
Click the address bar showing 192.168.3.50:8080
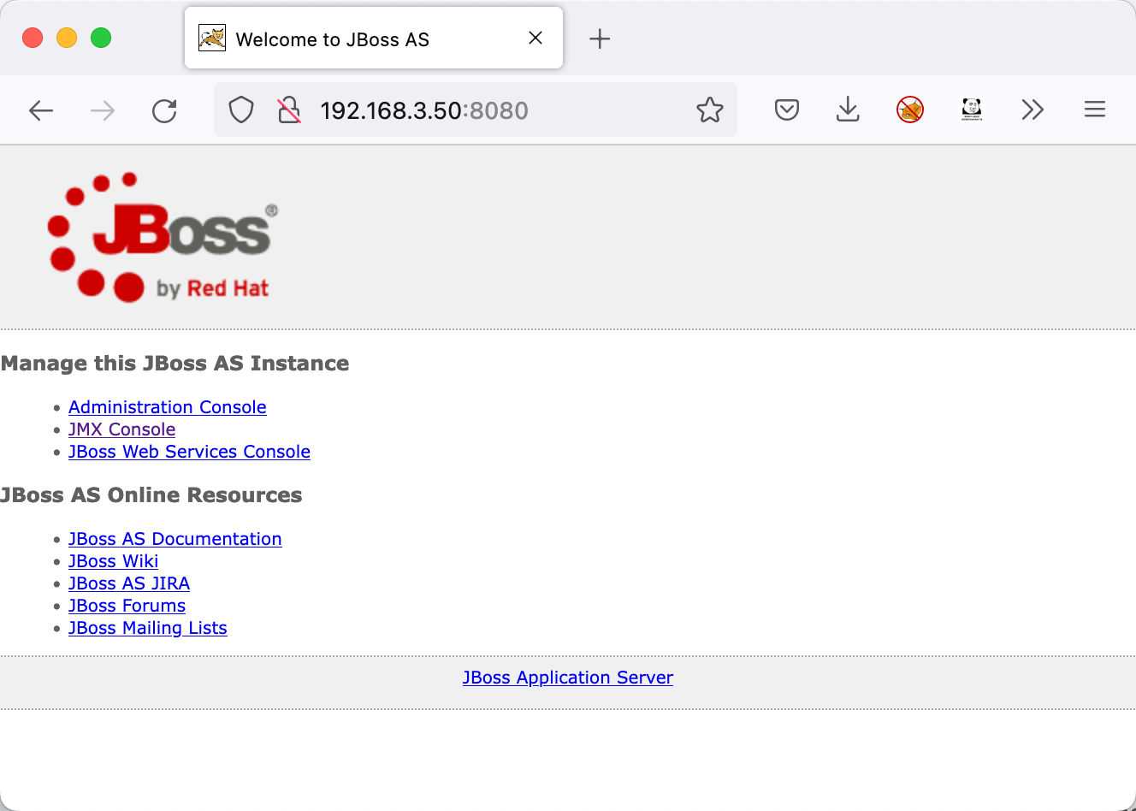pos(496,110)
